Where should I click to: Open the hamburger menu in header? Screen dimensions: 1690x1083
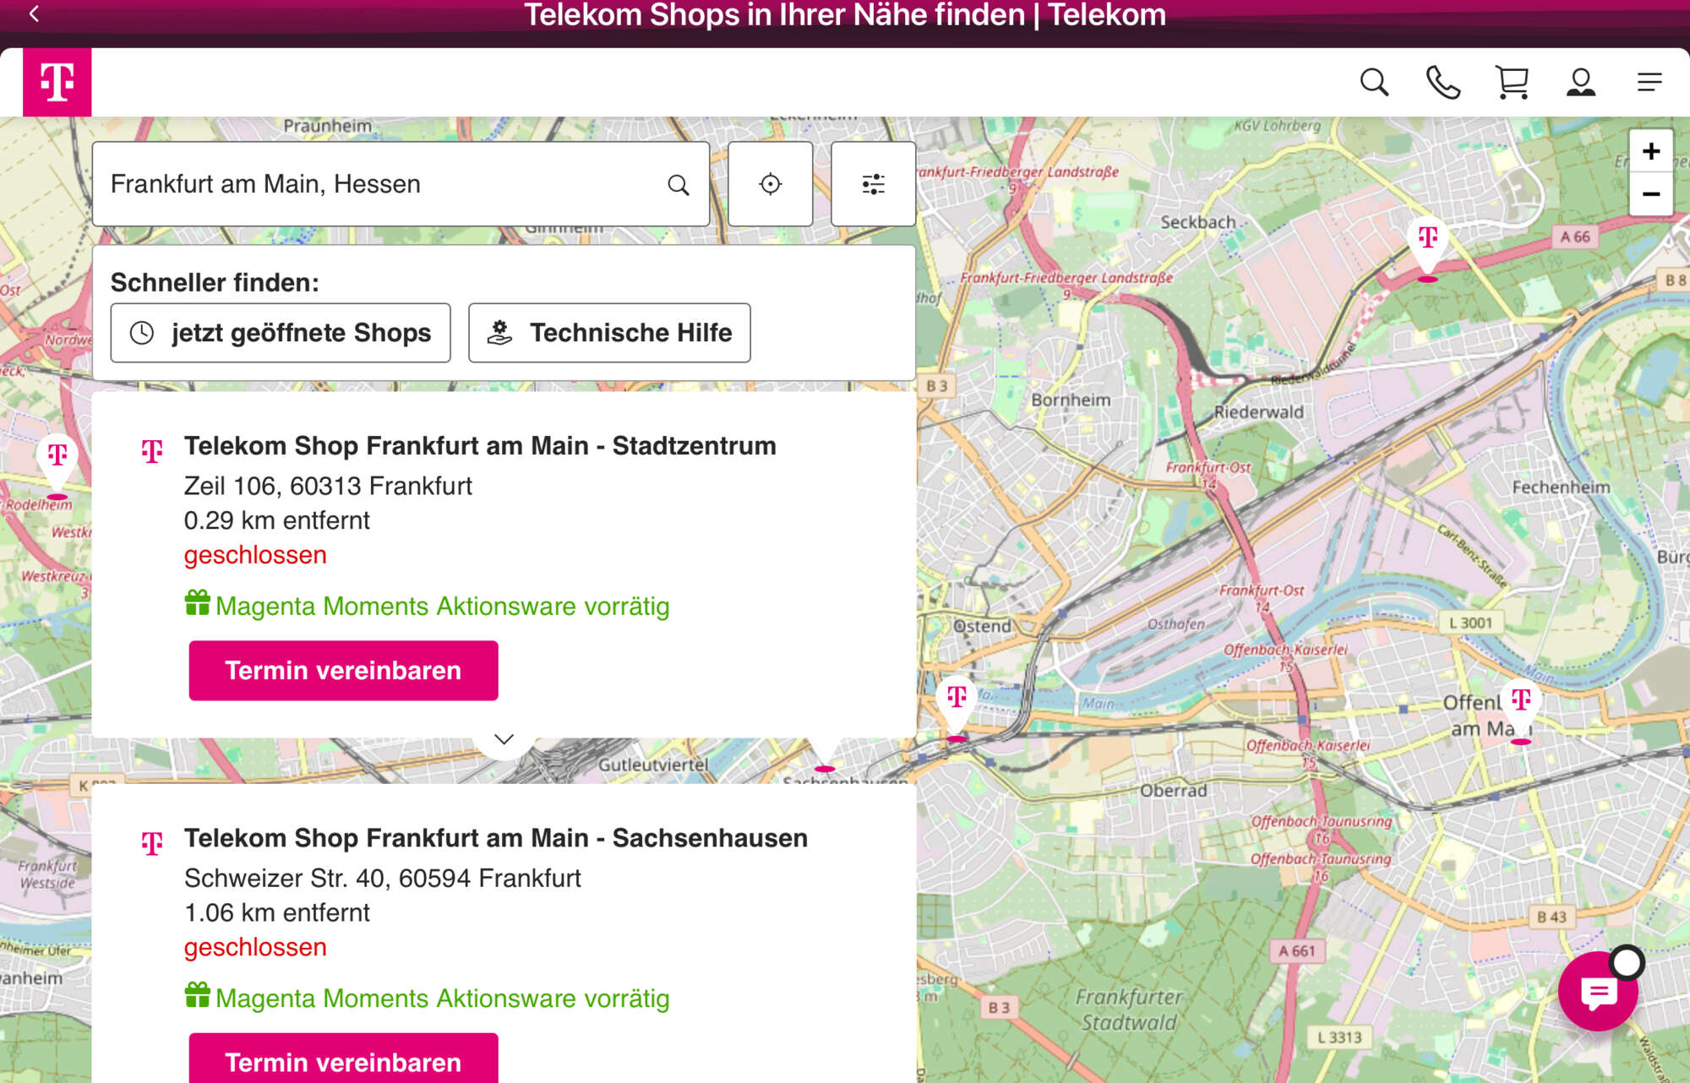pyautogui.click(x=1649, y=82)
